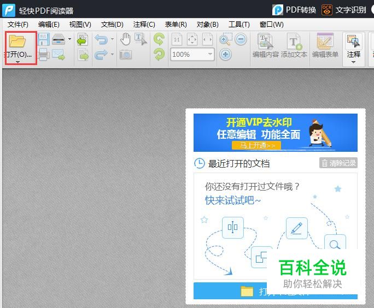The image size is (374, 308).
Task: Click the 马上开通>> VIP button
Action: [256, 145]
